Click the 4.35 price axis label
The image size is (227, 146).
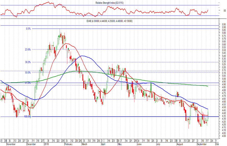[224, 116]
